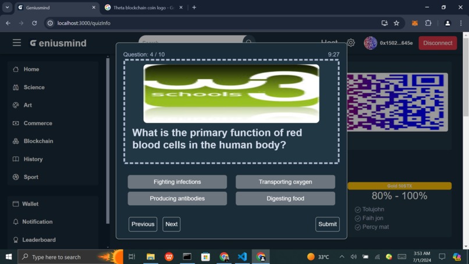Viewport: 469px width, 264px height.
Task: Open a new browser tab
Action: (x=194, y=8)
